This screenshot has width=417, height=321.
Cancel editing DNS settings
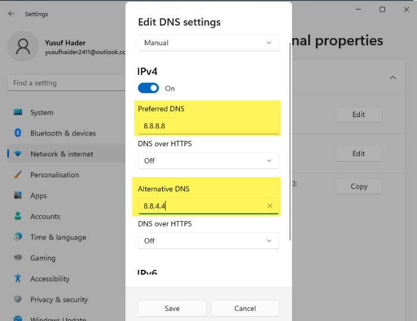245,309
